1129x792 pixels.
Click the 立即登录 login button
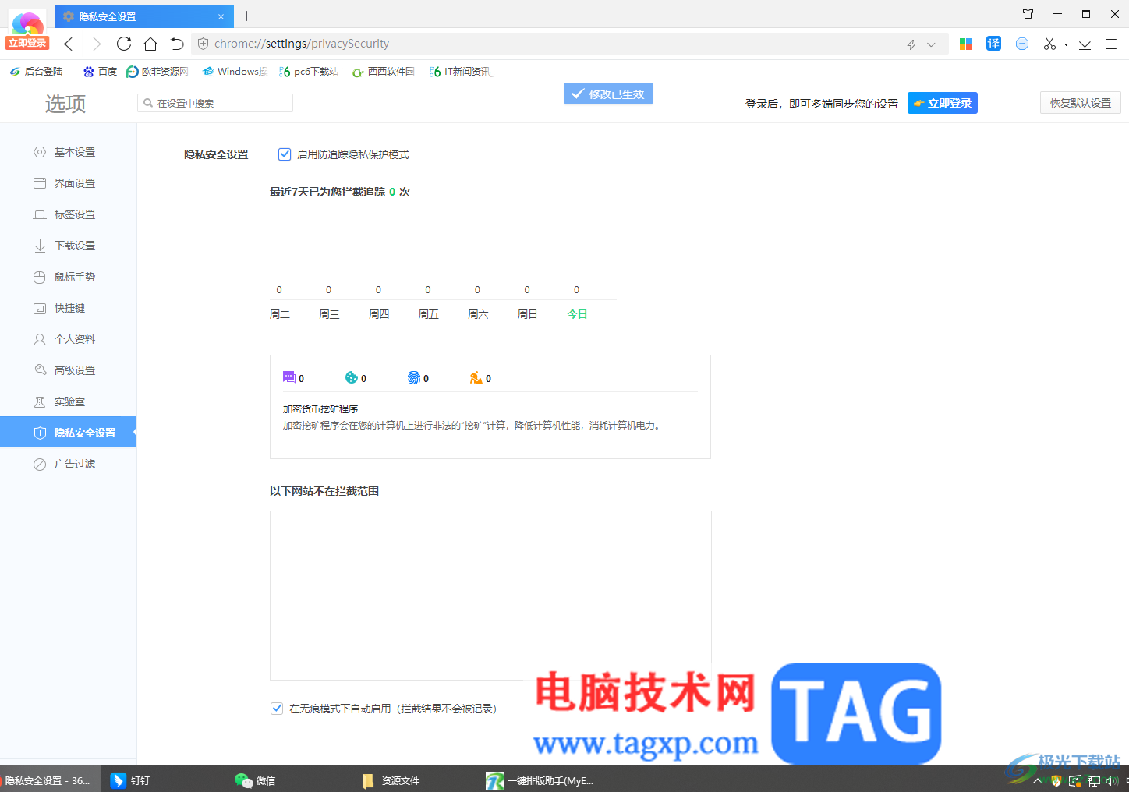point(942,102)
